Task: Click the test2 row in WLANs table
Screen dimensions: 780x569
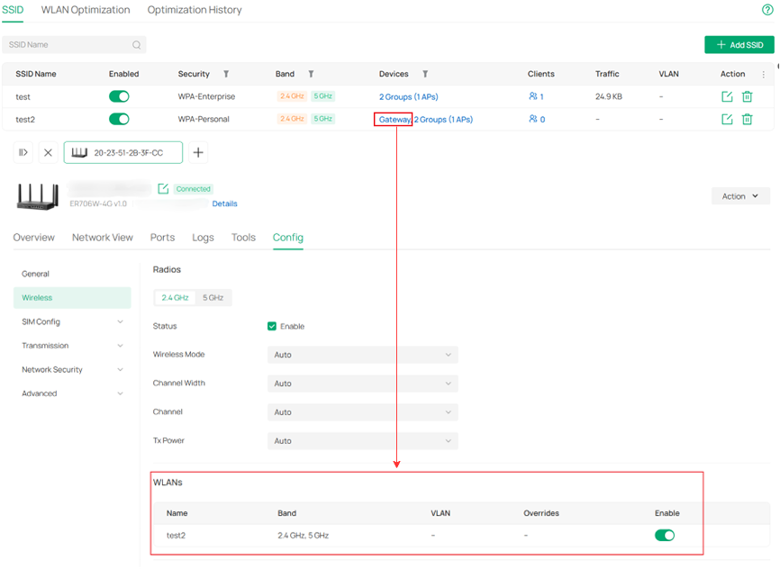Action: [461, 536]
